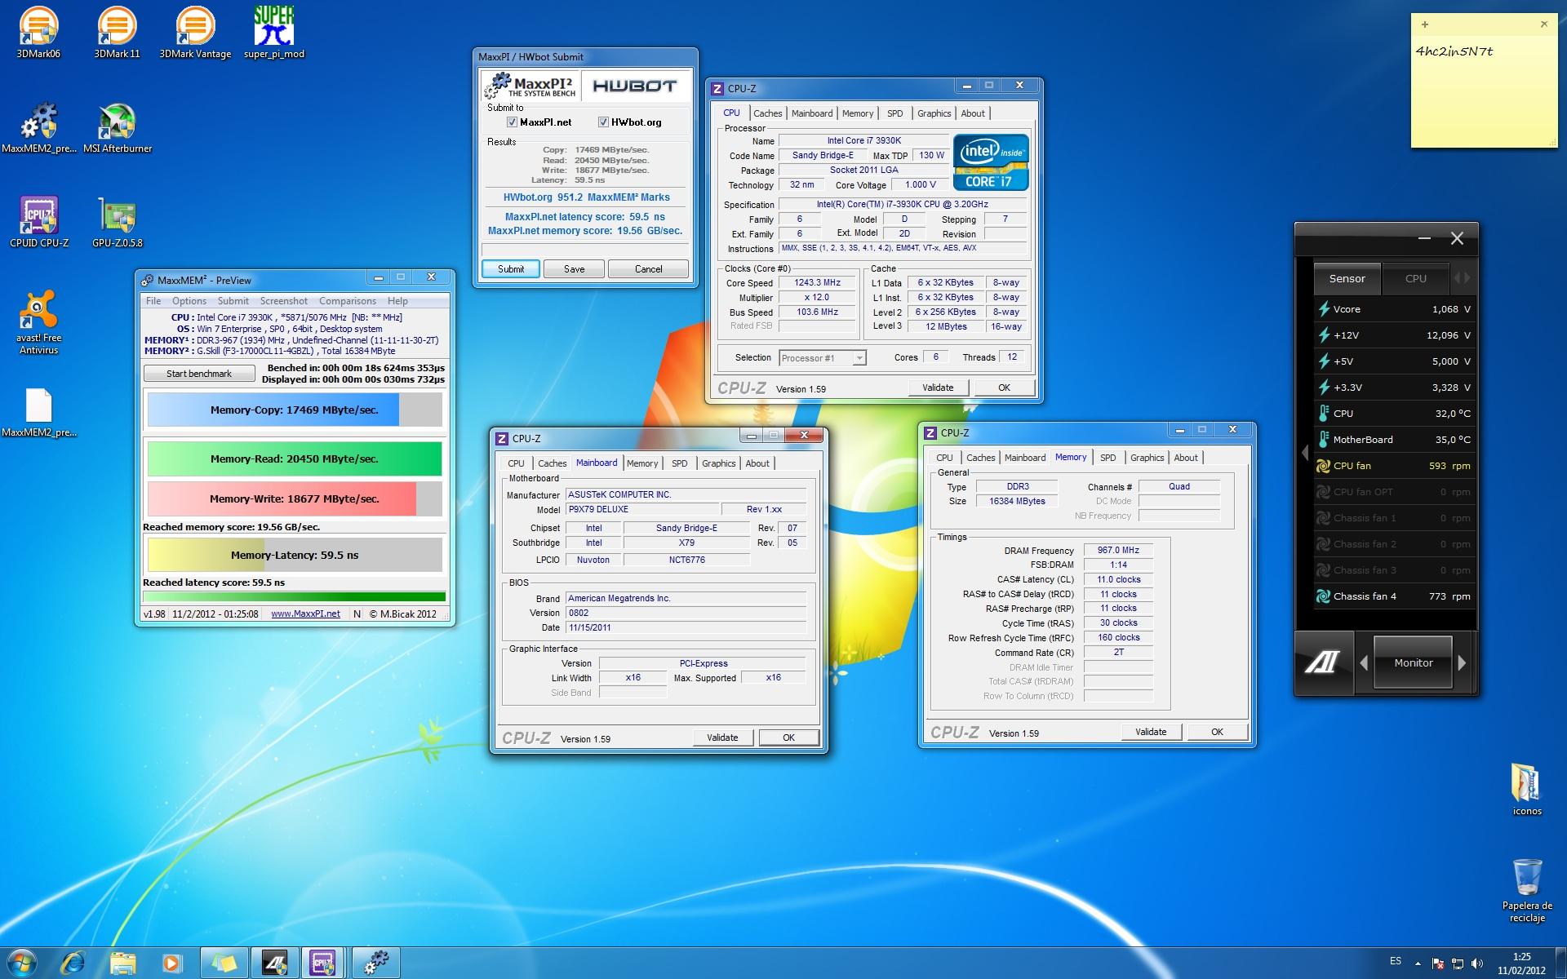Image resolution: width=1567 pixels, height=979 pixels.
Task: Click the left arrow next to Monitor
Action: (x=1364, y=663)
